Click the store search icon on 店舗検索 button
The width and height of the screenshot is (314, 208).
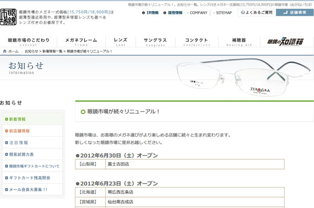pos(285,13)
